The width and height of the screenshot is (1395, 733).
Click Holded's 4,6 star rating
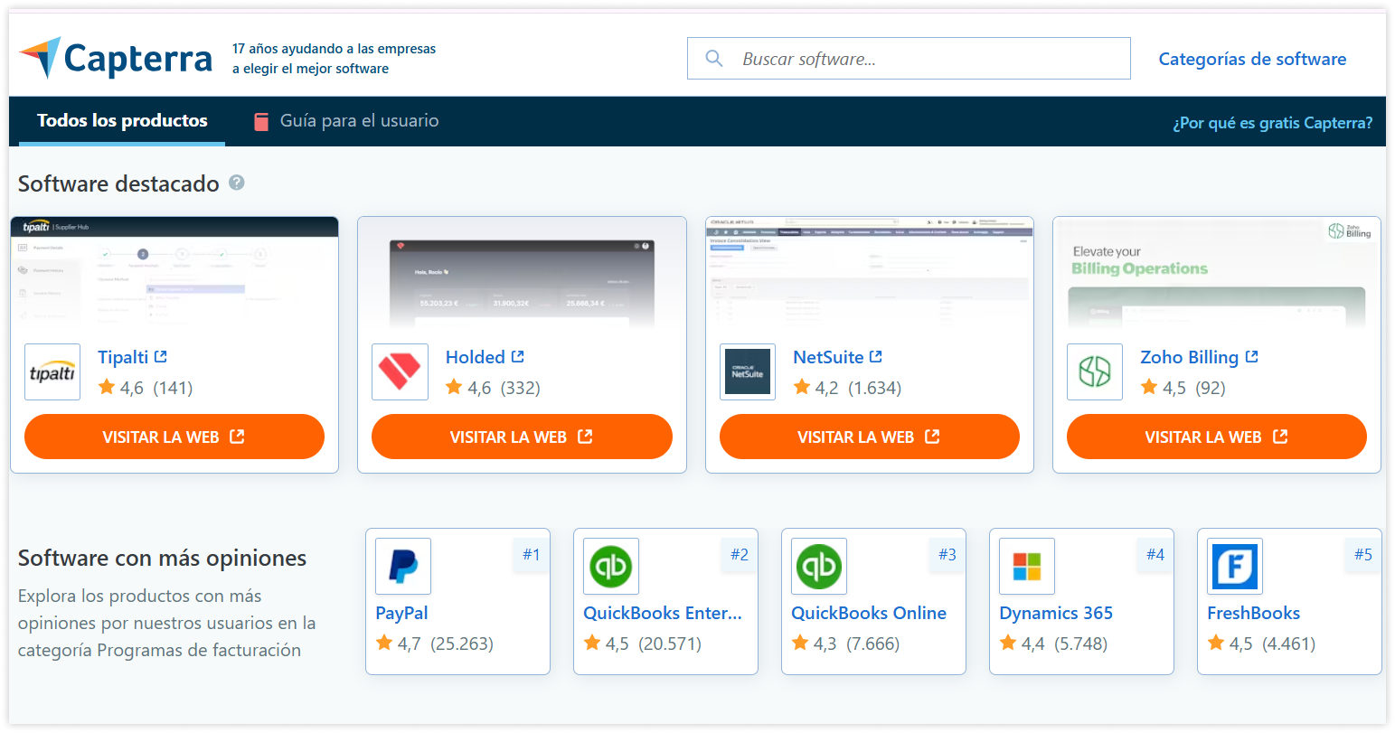(x=493, y=388)
